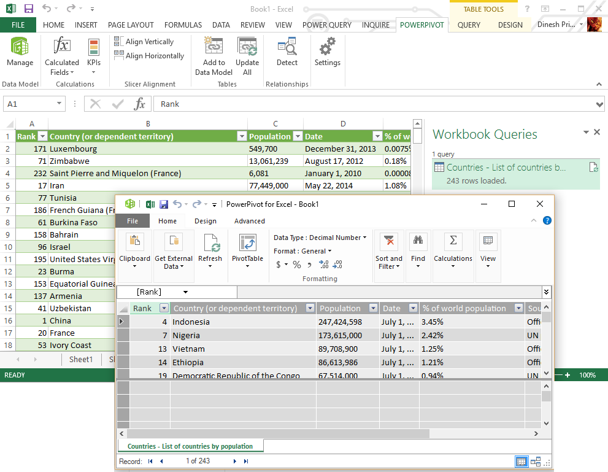Open PowerPivot help question mark icon
The image size is (608, 472).
[547, 221]
